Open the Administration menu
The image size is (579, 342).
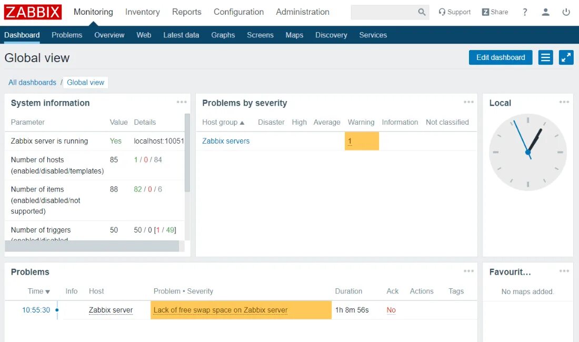[x=303, y=12]
